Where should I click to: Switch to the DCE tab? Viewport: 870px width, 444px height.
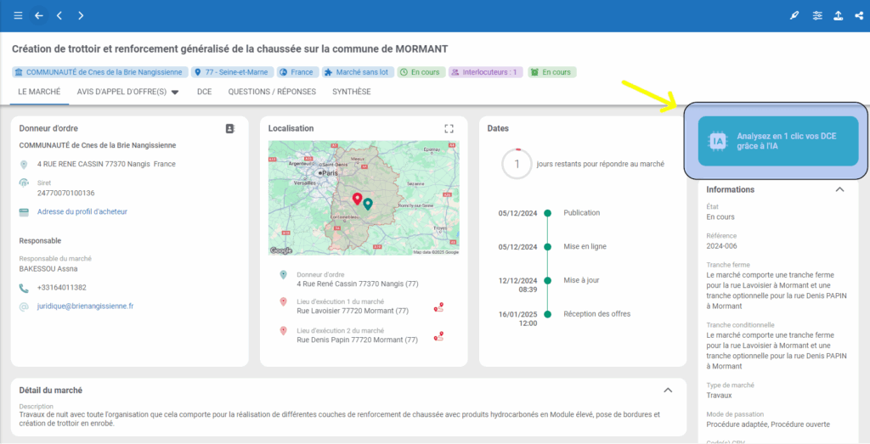point(204,92)
